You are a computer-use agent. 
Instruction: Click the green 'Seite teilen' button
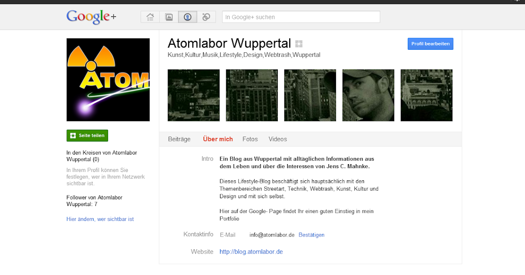pos(87,135)
